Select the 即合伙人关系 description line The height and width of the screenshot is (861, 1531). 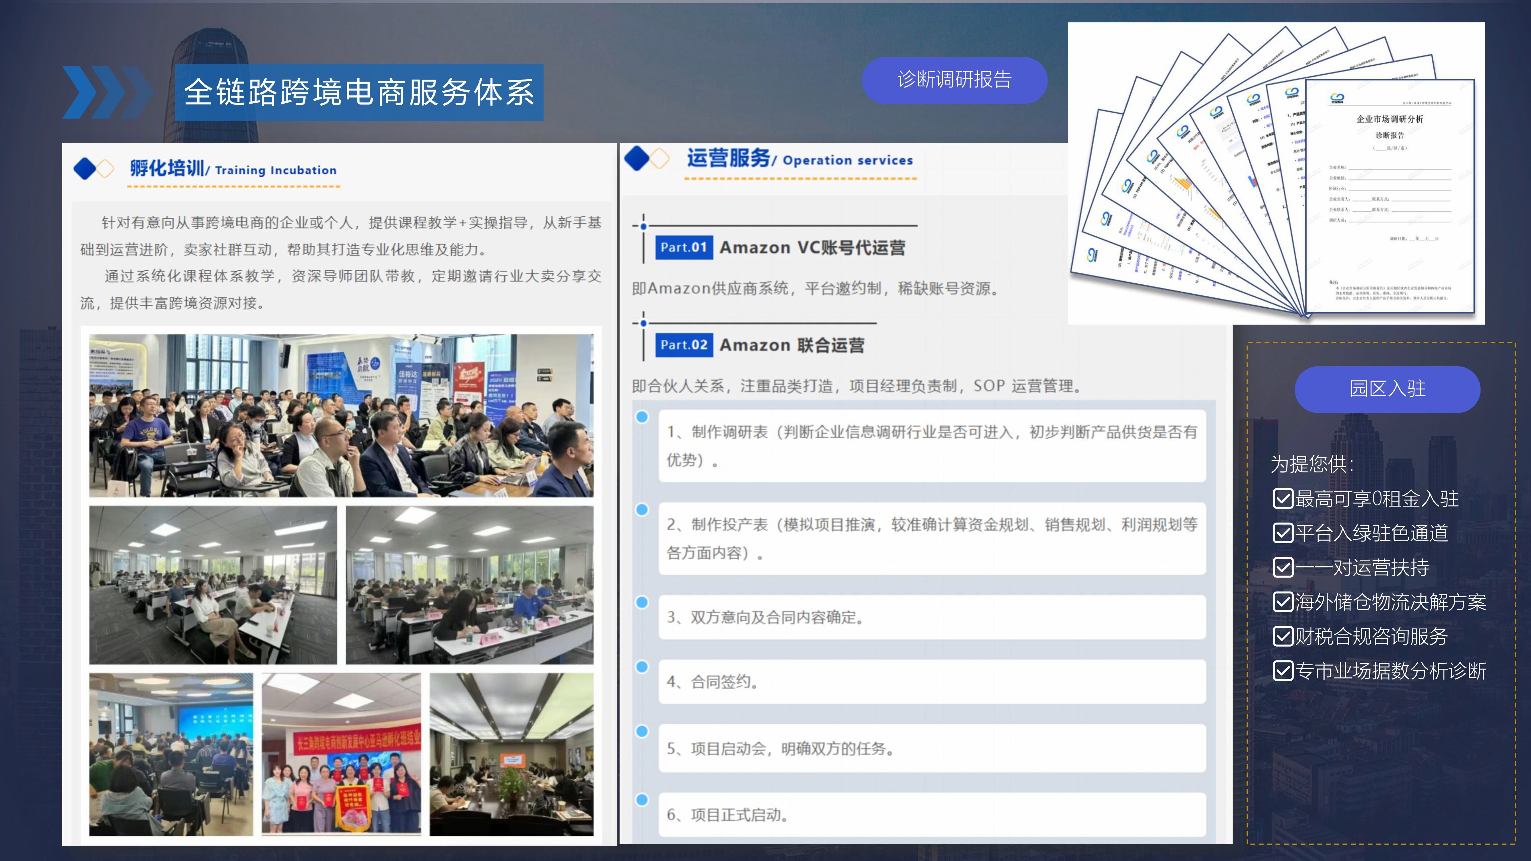click(x=857, y=386)
